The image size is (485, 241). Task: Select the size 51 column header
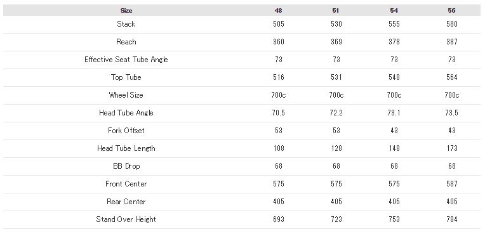[336, 11]
